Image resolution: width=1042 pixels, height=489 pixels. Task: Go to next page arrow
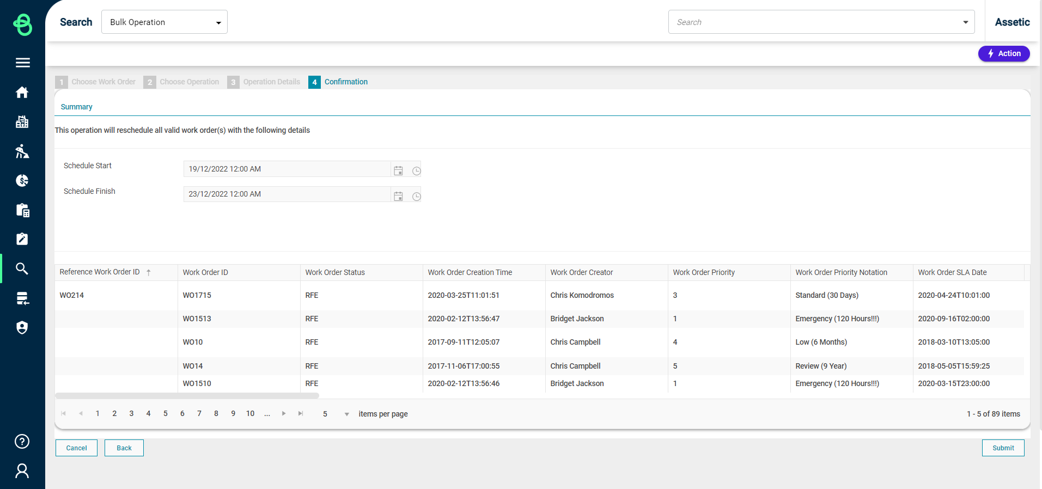[284, 413]
